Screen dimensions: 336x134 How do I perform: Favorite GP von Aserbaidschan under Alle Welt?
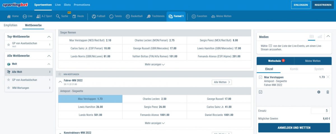coord(9,80)
